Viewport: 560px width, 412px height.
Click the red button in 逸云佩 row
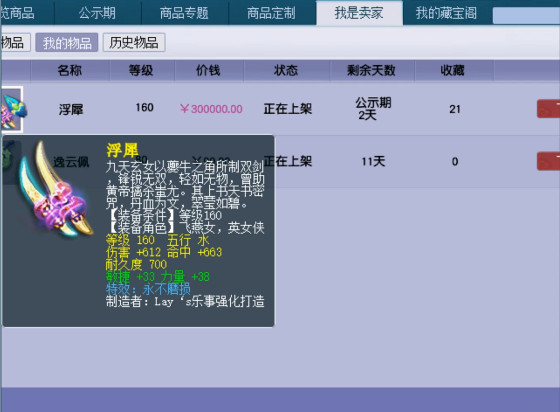click(x=548, y=161)
